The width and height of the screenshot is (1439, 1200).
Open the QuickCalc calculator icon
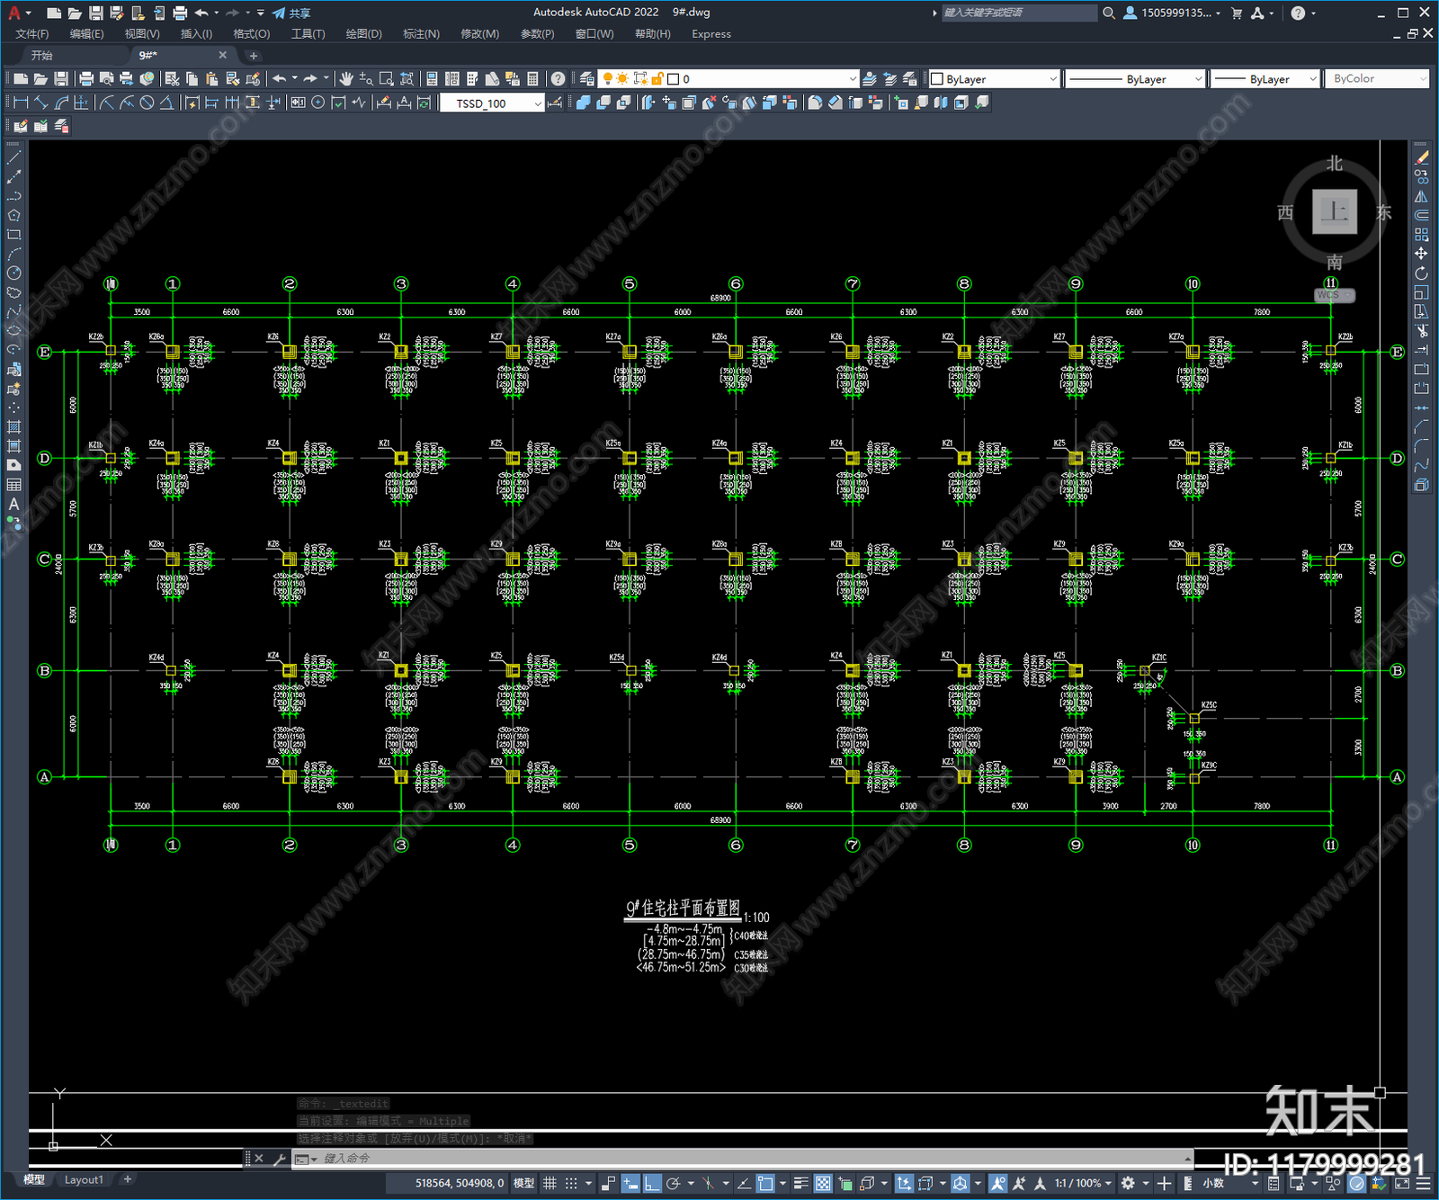coord(532,79)
